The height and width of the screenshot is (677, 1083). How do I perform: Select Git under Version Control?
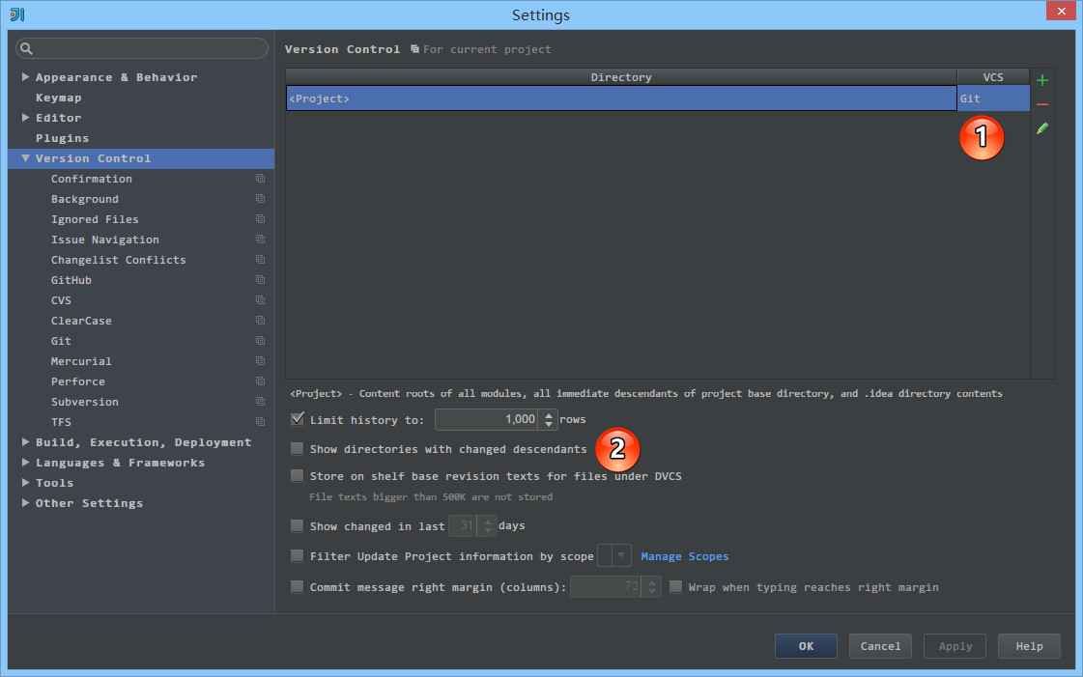click(61, 341)
